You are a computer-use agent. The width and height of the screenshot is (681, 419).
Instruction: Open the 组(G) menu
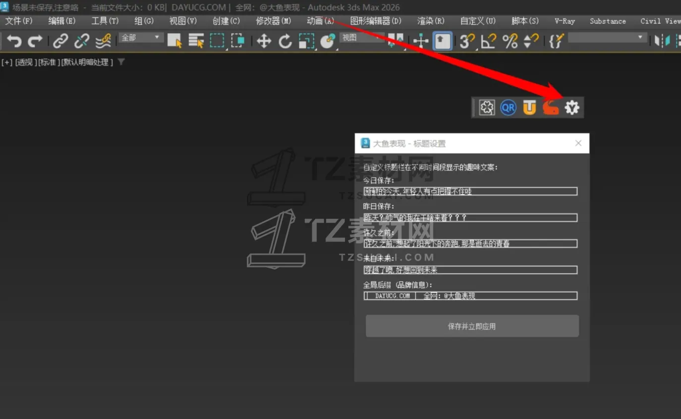144,21
